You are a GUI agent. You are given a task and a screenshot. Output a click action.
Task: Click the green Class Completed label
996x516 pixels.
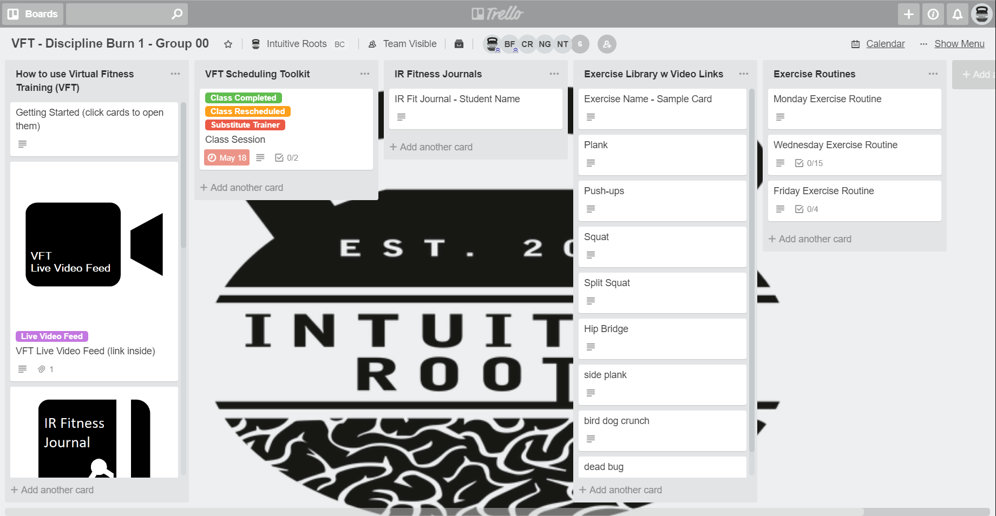[x=244, y=98]
